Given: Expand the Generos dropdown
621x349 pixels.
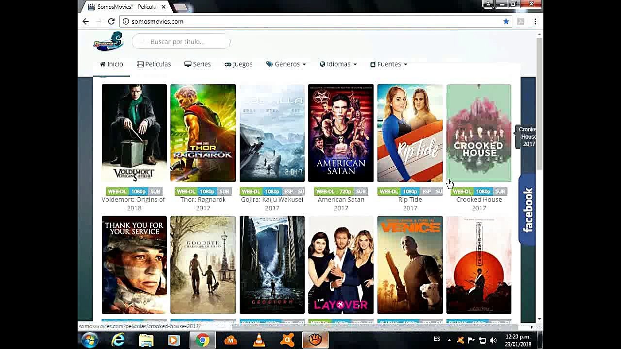Looking at the screenshot, I should coord(286,64).
